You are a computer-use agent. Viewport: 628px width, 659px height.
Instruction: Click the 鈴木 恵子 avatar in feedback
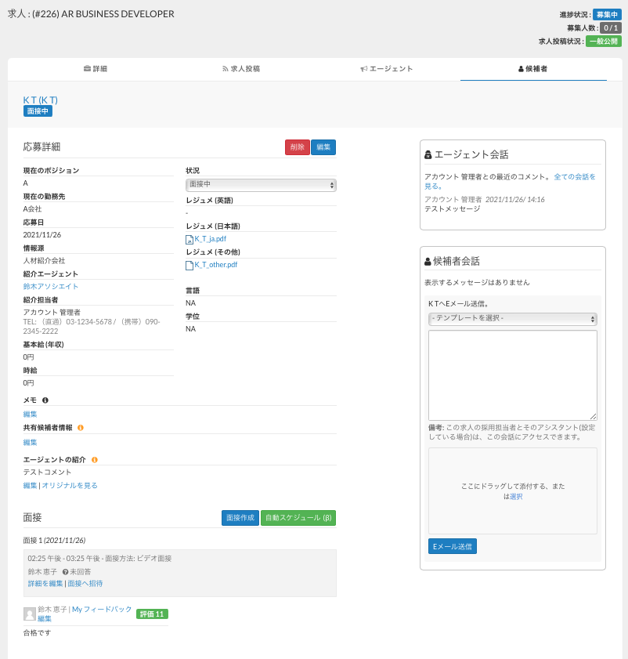[30, 614]
